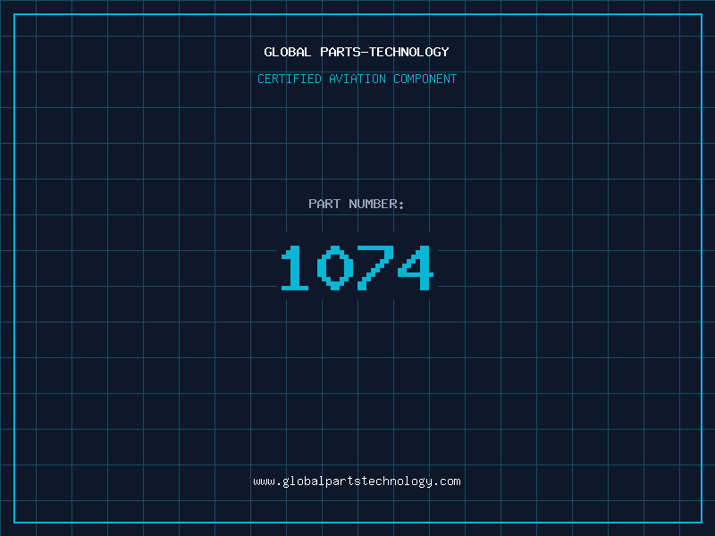Screen dimensions: 715x536
Task: Click the .com ending of the website address
Action: tap(448, 482)
